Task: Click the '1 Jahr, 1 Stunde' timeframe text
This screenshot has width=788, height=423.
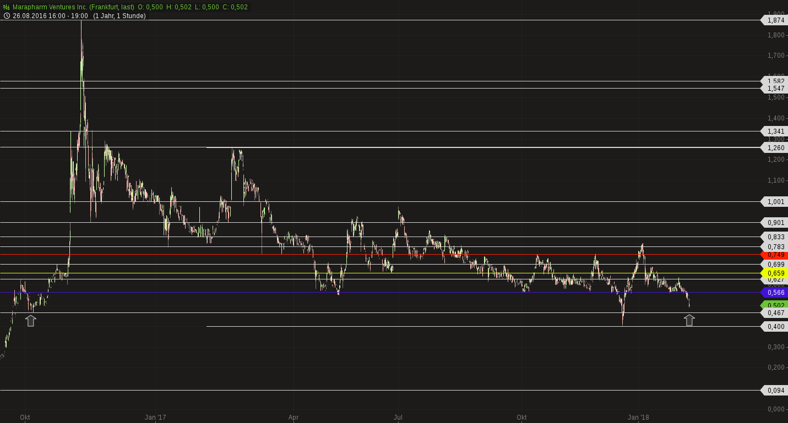Action: (x=119, y=16)
